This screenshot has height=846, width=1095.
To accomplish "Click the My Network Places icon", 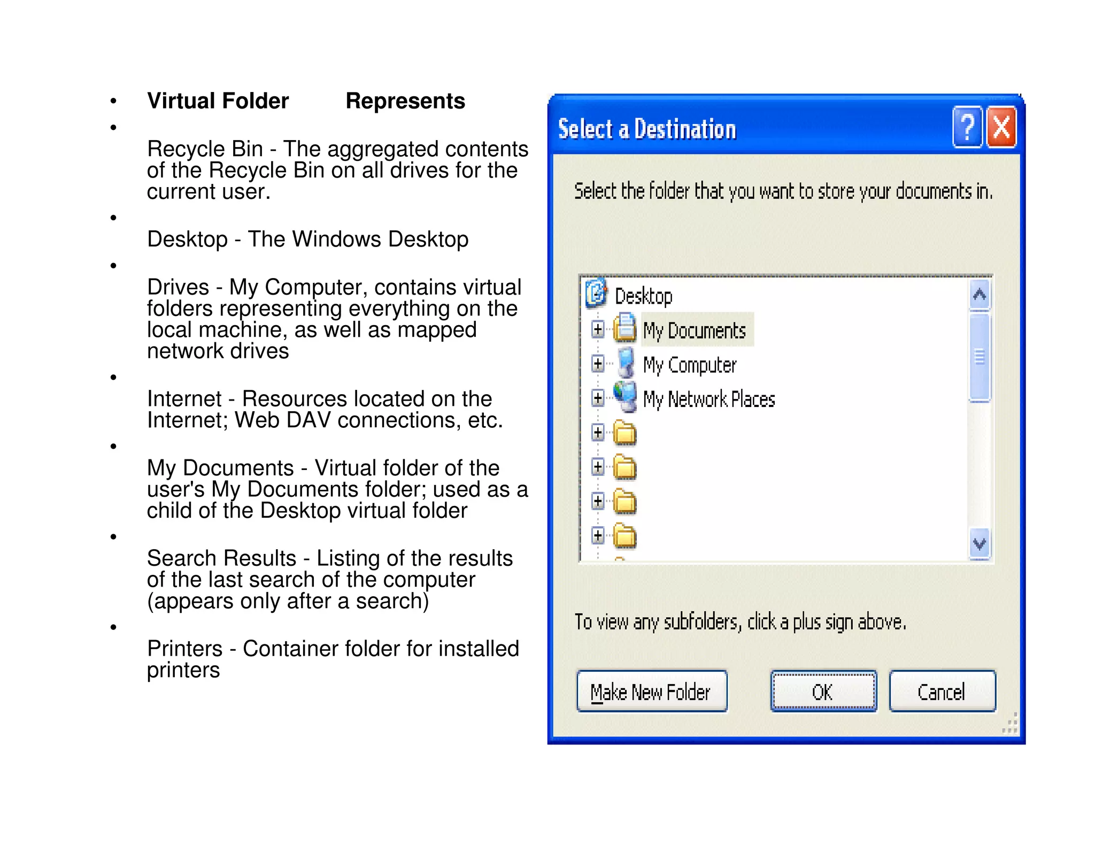I will pos(625,397).
